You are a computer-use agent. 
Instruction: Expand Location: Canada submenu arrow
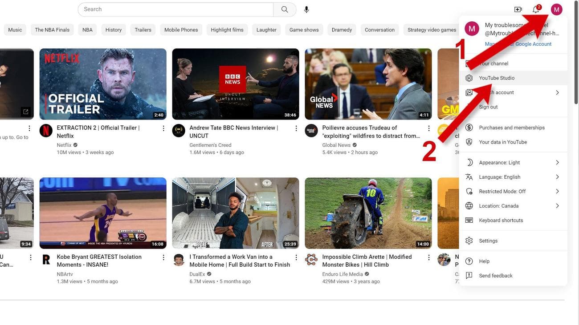point(557,206)
